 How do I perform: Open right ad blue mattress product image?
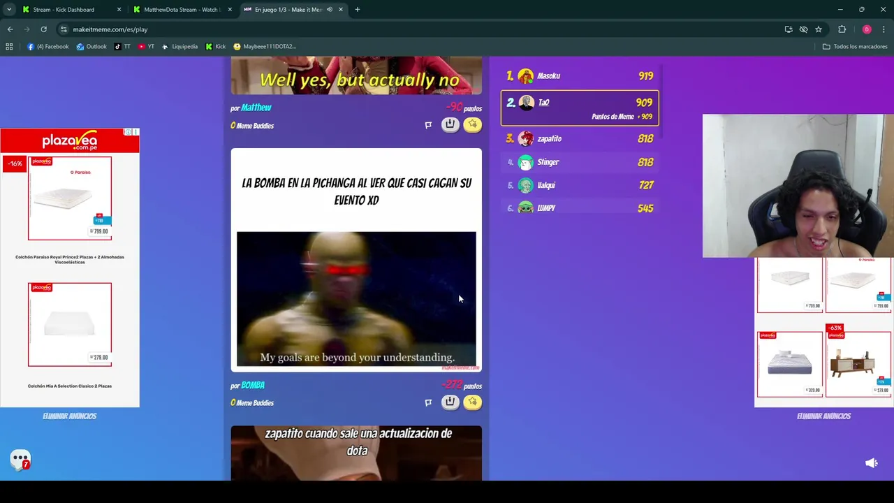(x=790, y=364)
